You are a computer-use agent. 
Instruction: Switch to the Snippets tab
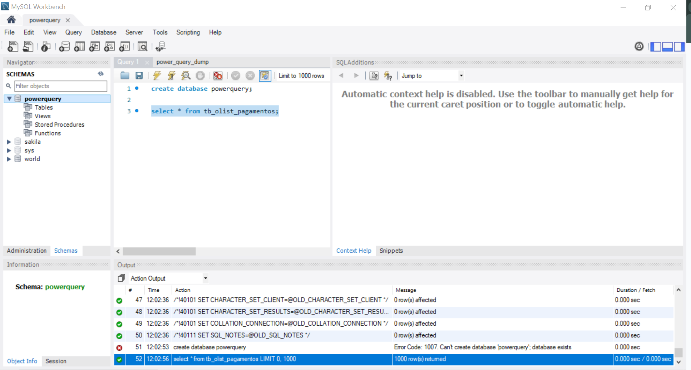pos(391,251)
